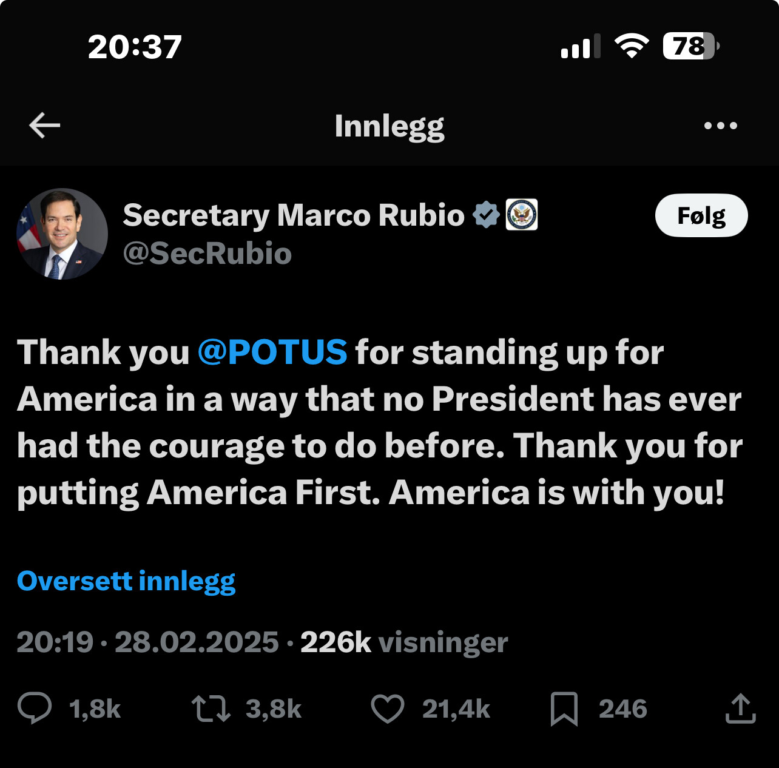Tap the 3,8k repost count
The width and height of the screenshot is (779, 768).
(x=274, y=709)
